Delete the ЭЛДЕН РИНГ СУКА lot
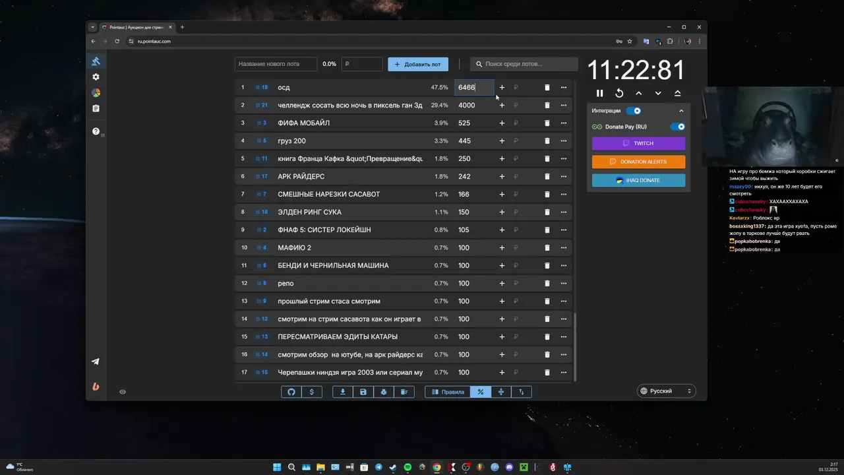 pos(547,212)
